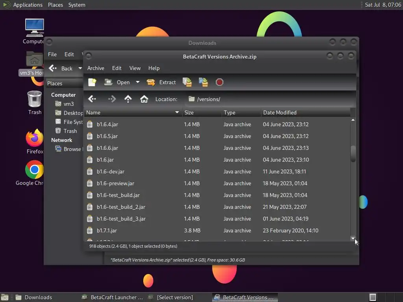The height and width of the screenshot is (302, 403).
Task: Sort by Date Modified column header
Action: 305,112
